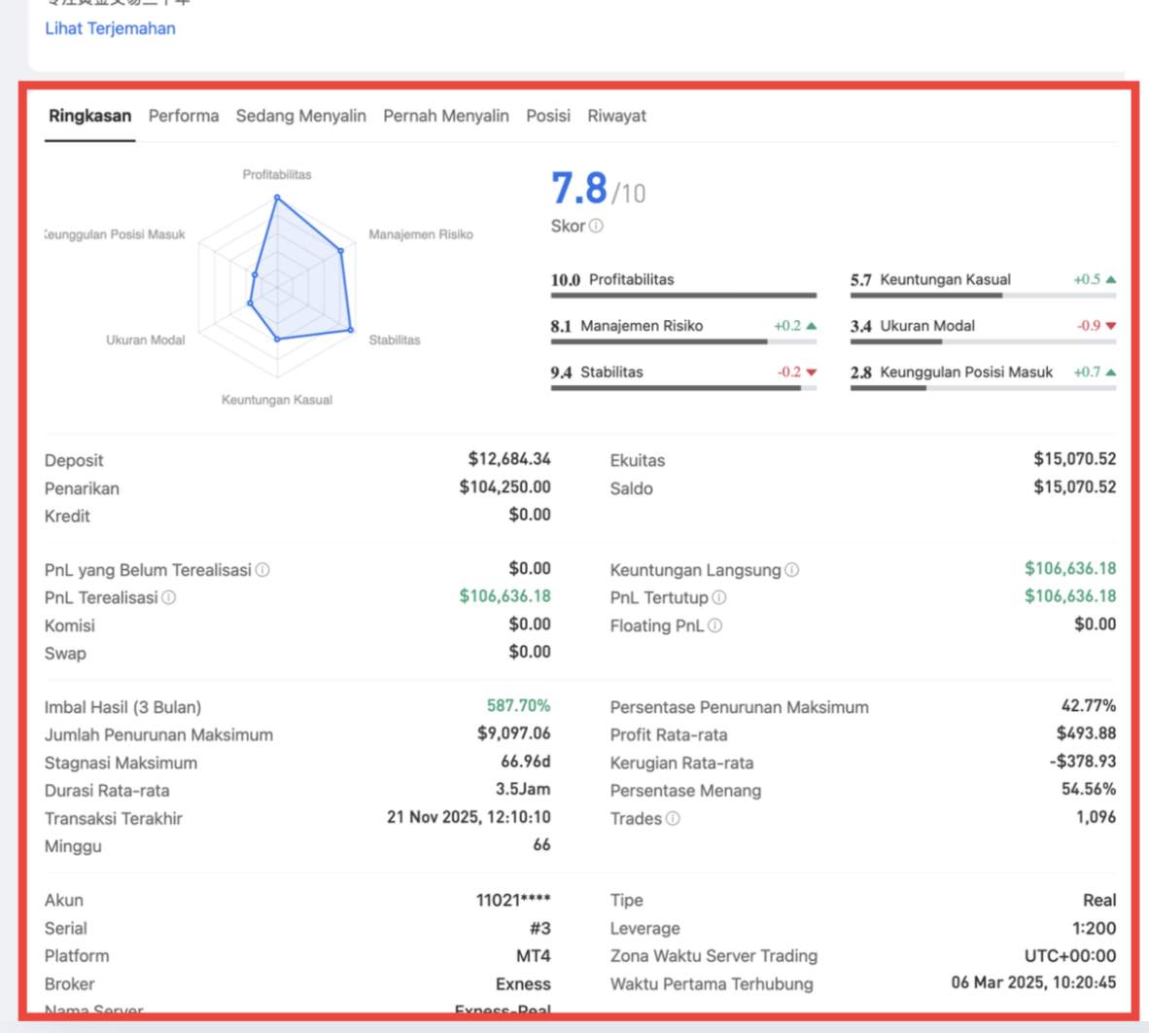Click info icon beside PnL Terealisasi
The height and width of the screenshot is (1033, 1149).
(x=168, y=597)
